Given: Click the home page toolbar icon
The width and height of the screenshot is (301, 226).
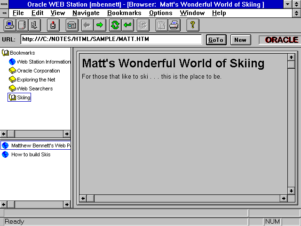Looking at the screenshot, I should (72, 25).
